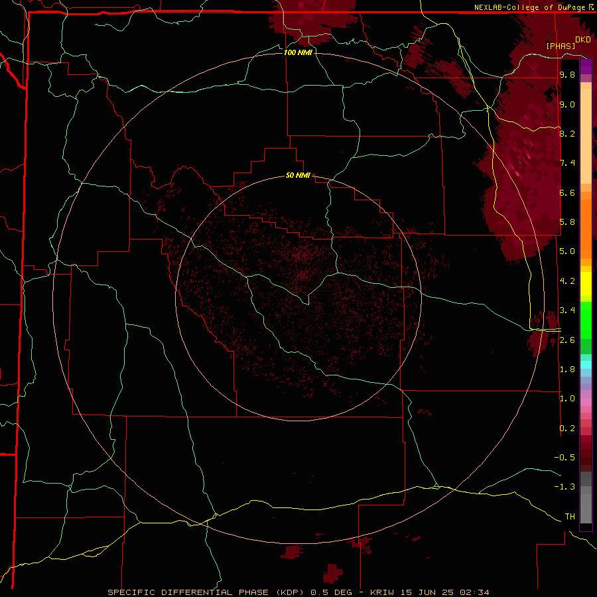Click the '0.5 DEG' elevation angle text
Image resolution: width=597 pixels, height=597 pixels.
pos(332,592)
